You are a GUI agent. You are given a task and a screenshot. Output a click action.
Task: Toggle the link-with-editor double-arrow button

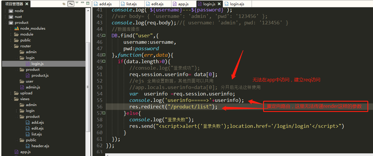[71, 4]
